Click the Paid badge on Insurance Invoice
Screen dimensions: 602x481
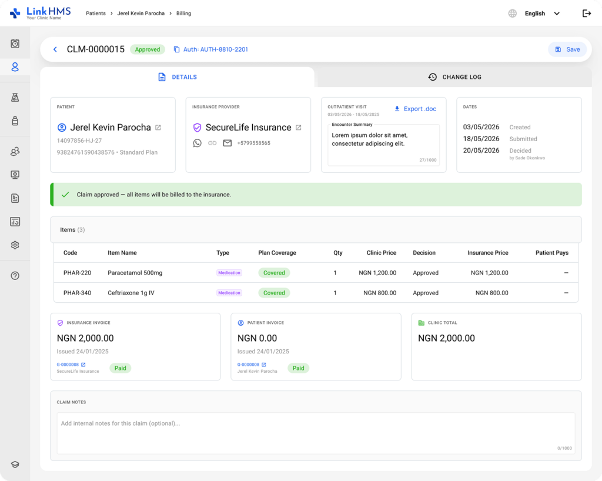coord(120,368)
